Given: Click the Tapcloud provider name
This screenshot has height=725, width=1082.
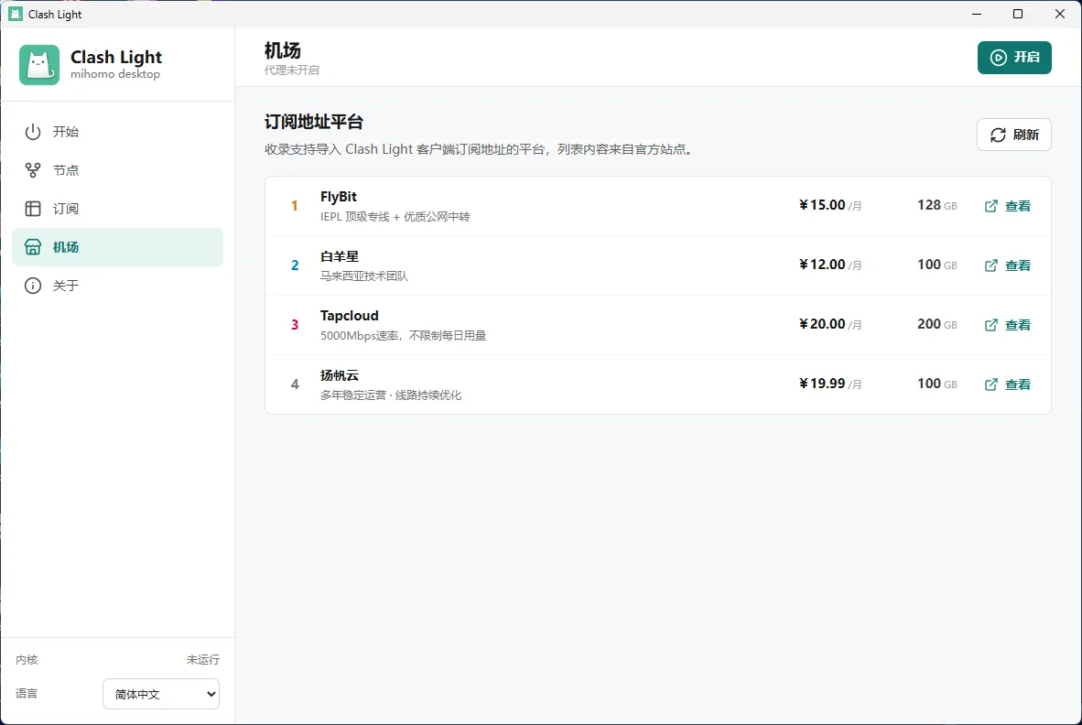Looking at the screenshot, I should click(x=349, y=316).
